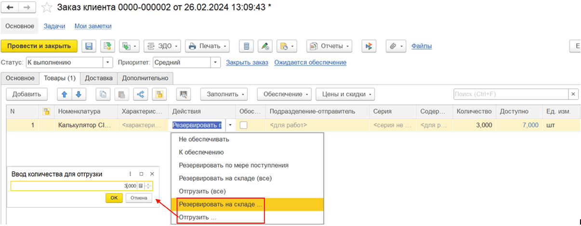Click the back navigation arrow
581x226 pixels.
pyautogui.click(x=11, y=7)
